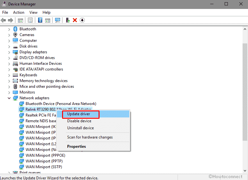Choose Disable device from context menu
The image size is (248, 180).
tap(93, 121)
